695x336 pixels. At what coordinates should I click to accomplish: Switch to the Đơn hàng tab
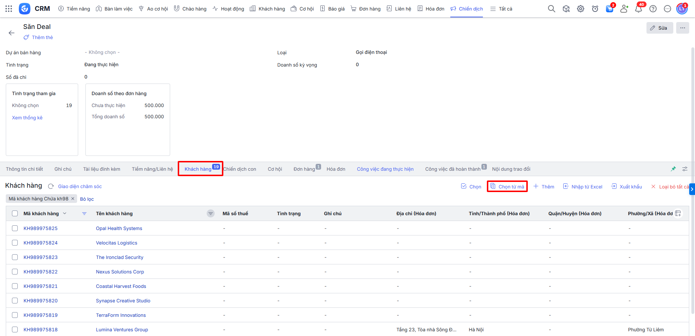tap(304, 169)
